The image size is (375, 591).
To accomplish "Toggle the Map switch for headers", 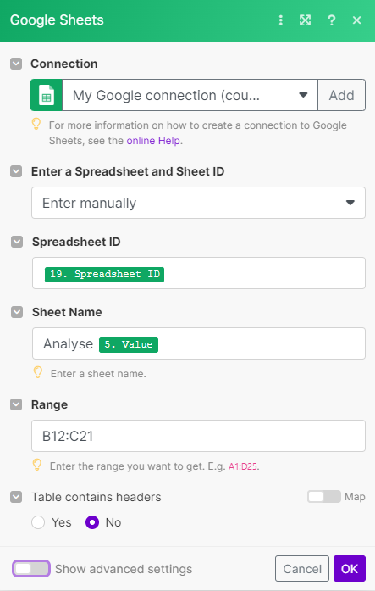I will coord(324,497).
